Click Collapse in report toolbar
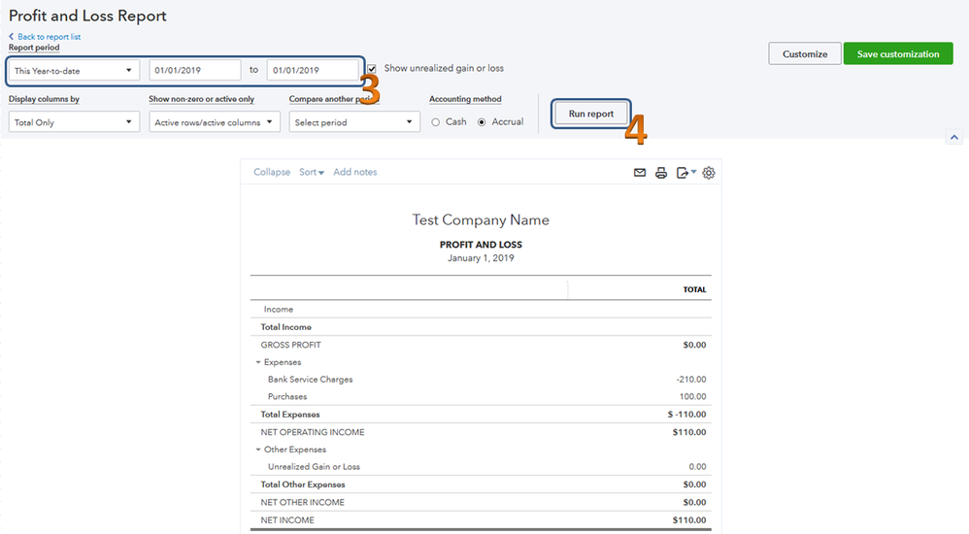The width and height of the screenshot is (969, 534). [272, 173]
